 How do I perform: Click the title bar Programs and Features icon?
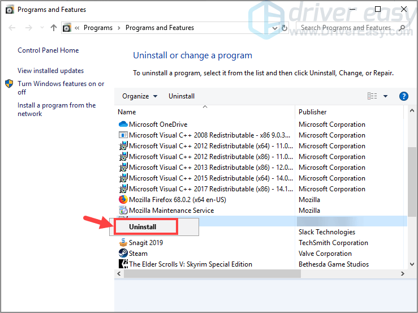pos(10,10)
